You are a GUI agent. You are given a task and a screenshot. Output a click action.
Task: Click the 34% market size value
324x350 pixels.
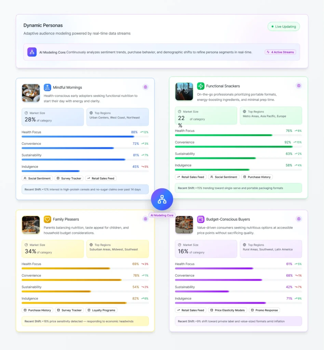(x=30, y=252)
